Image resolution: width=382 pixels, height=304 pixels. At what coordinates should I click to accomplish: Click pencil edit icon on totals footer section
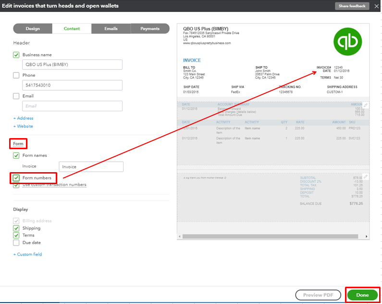[x=366, y=177]
